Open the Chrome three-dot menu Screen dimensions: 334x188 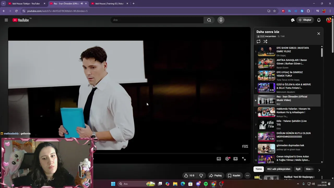pos(330,11)
